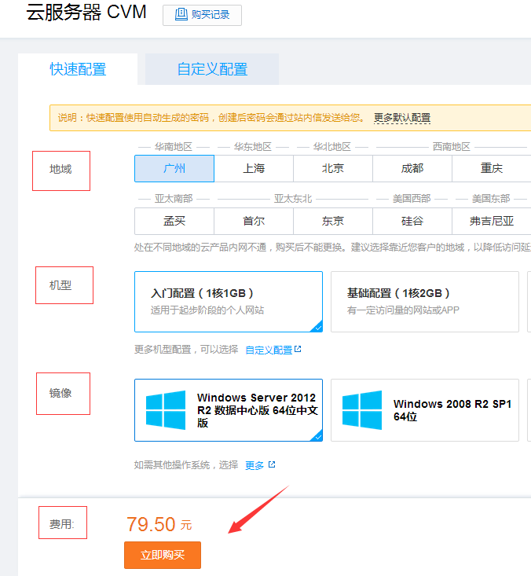Click external-link icon next to 自定义配置 link
Image resolution: width=531 pixels, height=576 pixels.
click(x=298, y=349)
